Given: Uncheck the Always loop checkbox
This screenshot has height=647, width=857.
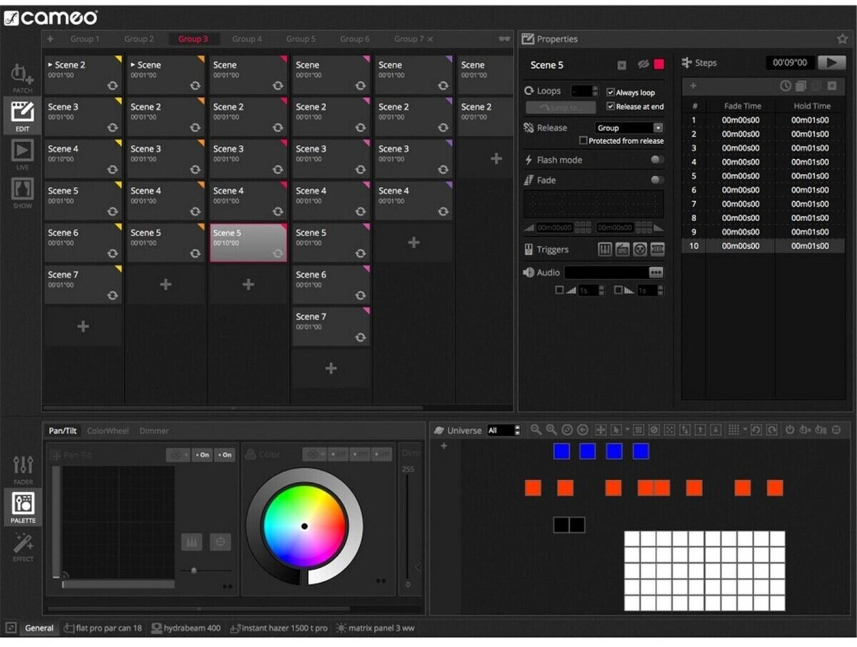Looking at the screenshot, I should 611,93.
